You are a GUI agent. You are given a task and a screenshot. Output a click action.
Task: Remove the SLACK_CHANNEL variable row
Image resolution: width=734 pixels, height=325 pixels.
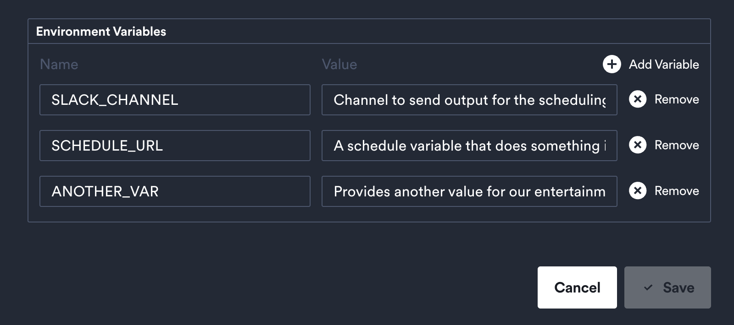(x=675, y=99)
